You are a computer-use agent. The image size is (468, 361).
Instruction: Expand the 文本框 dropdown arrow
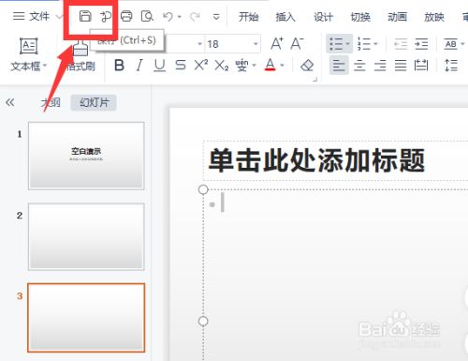pyautogui.click(x=45, y=66)
